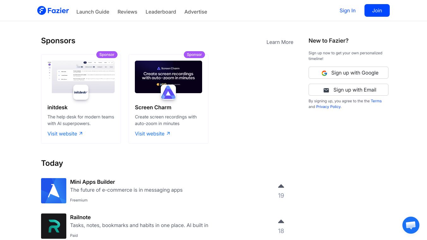Click the Screen Charm logo badge
The image size is (427, 240).
(x=168, y=92)
